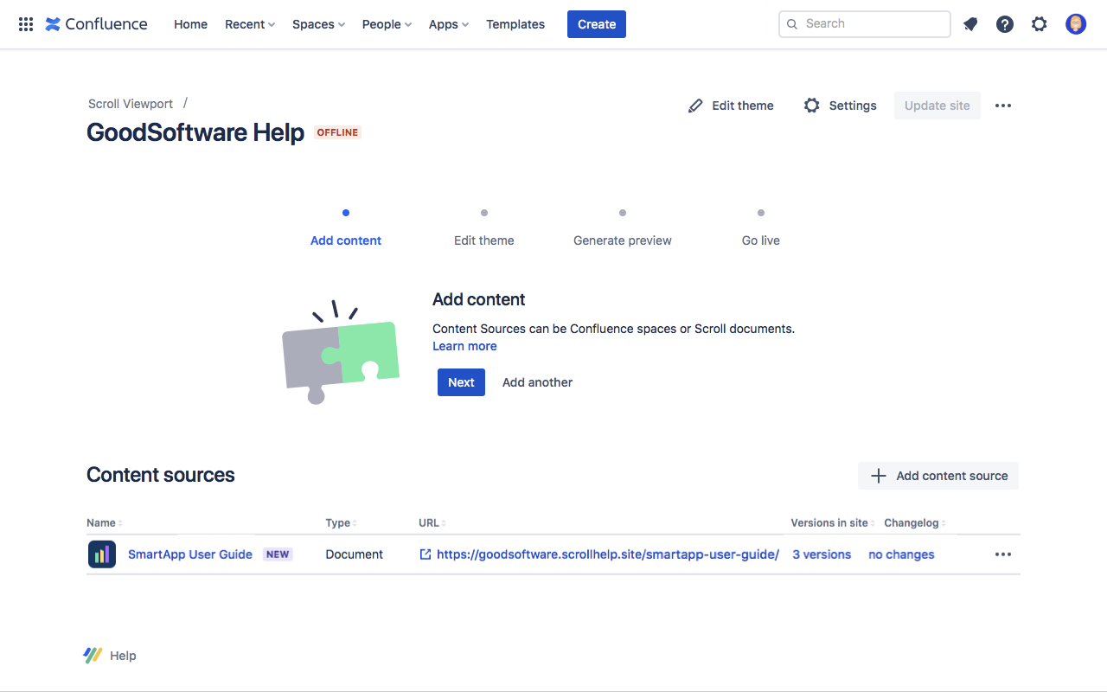
Task: Expand the Apps dropdown menu
Action: pyautogui.click(x=449, y=24)
